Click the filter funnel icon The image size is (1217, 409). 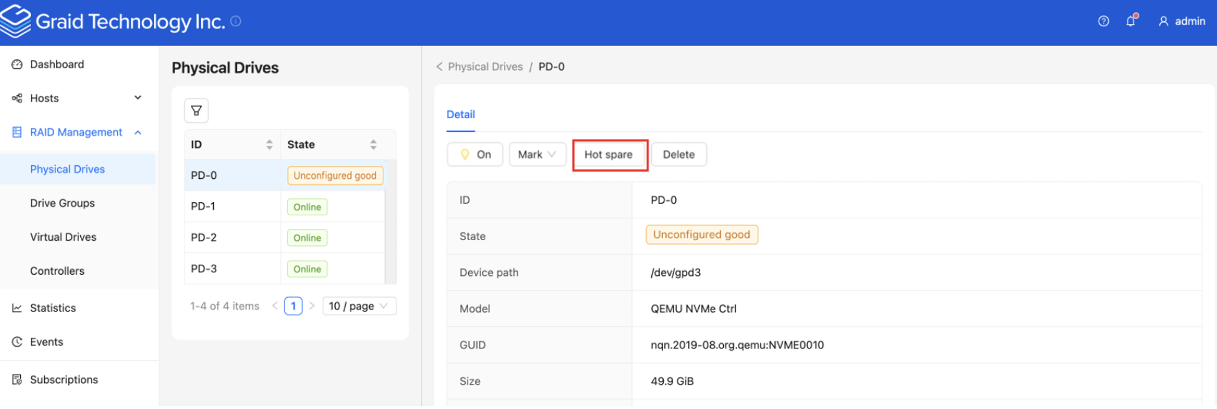[196, 111]
